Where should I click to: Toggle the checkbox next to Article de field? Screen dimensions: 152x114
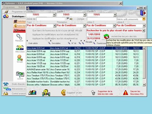(x=68, y=19)
